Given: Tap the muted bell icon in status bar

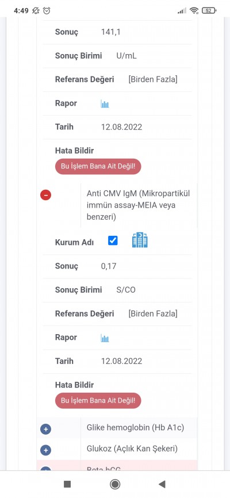Looking at the screenshot, I should (x=36, y=10).
